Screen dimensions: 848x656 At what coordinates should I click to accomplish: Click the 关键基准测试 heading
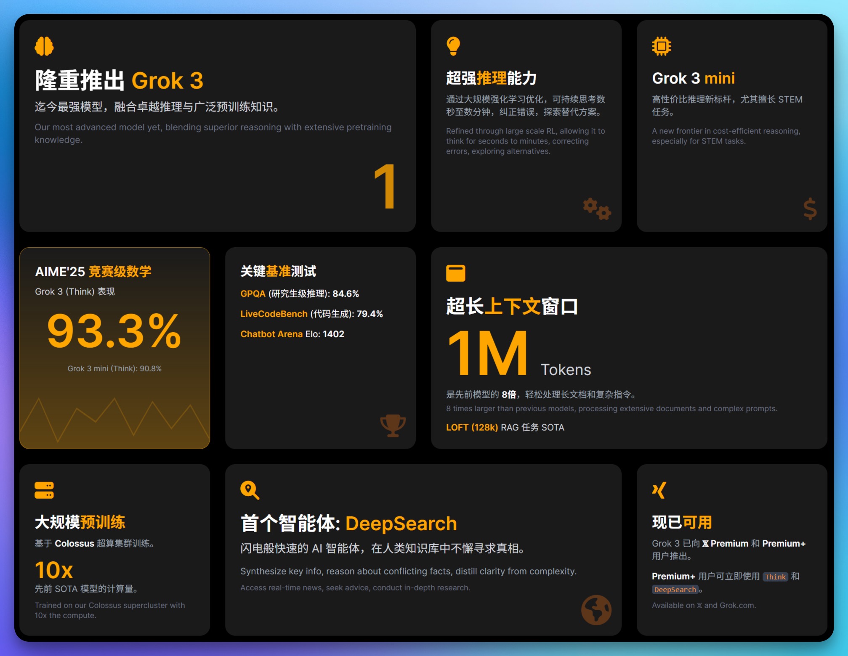coord(278,271)
